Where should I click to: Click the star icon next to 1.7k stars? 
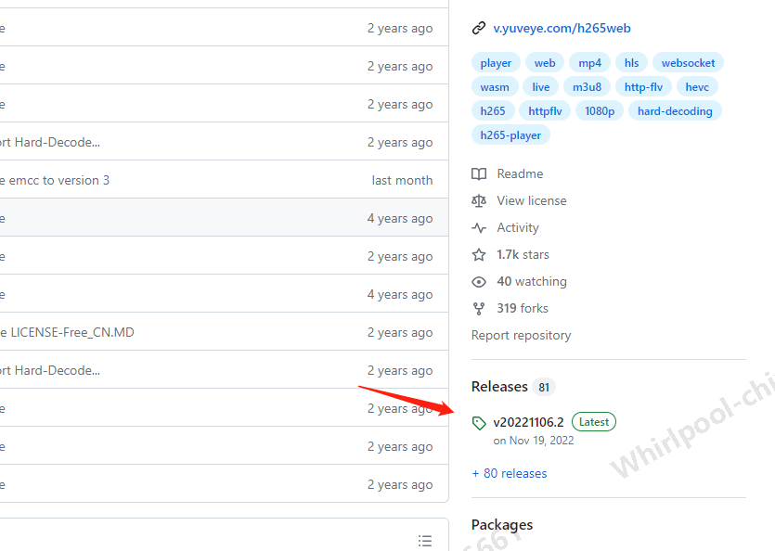tap(478, 254)
